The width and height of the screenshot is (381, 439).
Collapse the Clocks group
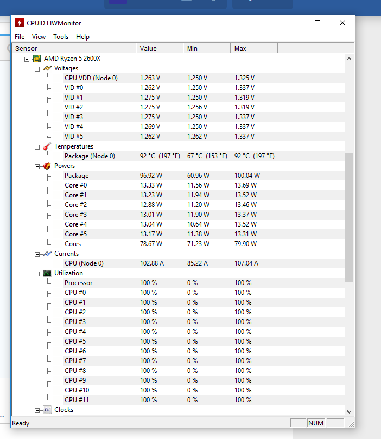[37, 410]
